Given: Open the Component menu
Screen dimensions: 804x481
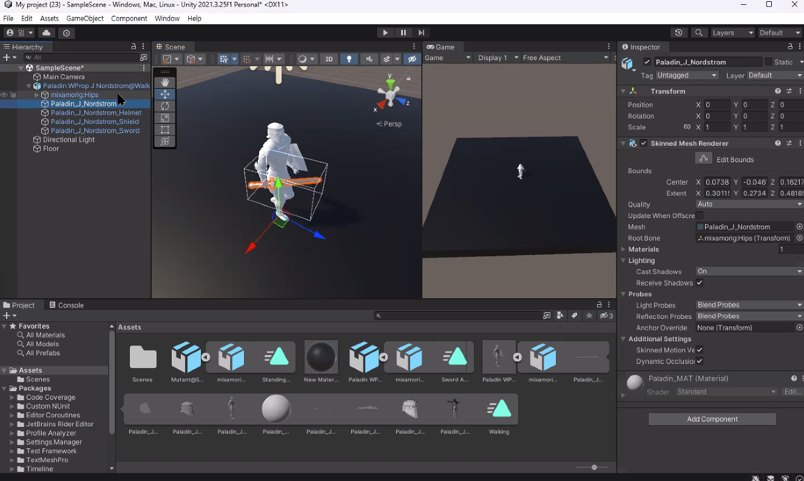Looking at the screenshot, I should pos(129,18).
